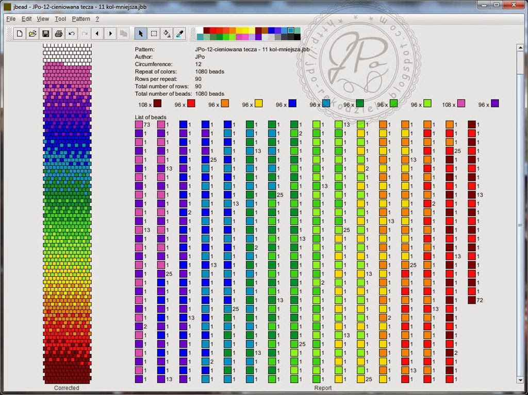Rotate pattern right with the right arrow
The image size is (528, 395).
point(110,34)
